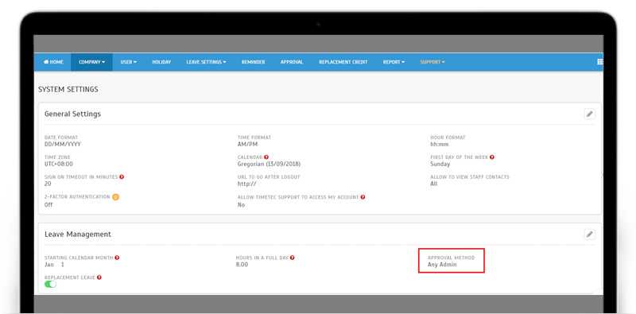Expand the Report dropdown menu
The height and width of the screenshot is (314, 636).
tap(394, 62)
